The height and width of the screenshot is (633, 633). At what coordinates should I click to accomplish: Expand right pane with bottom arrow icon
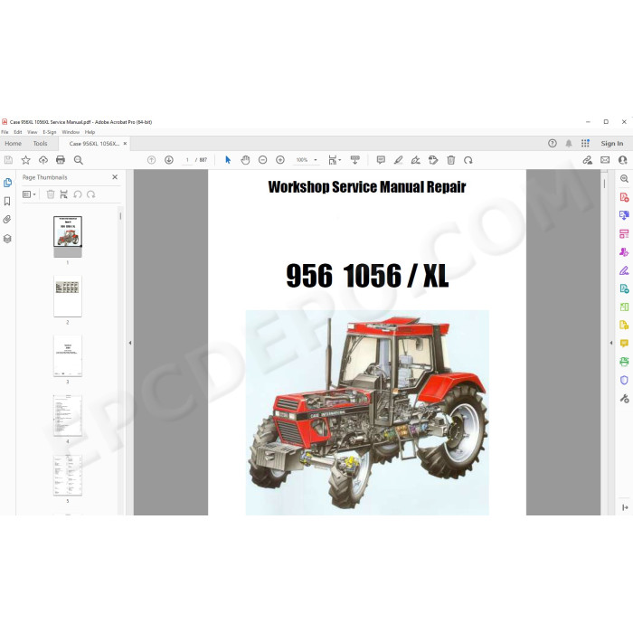625,507
